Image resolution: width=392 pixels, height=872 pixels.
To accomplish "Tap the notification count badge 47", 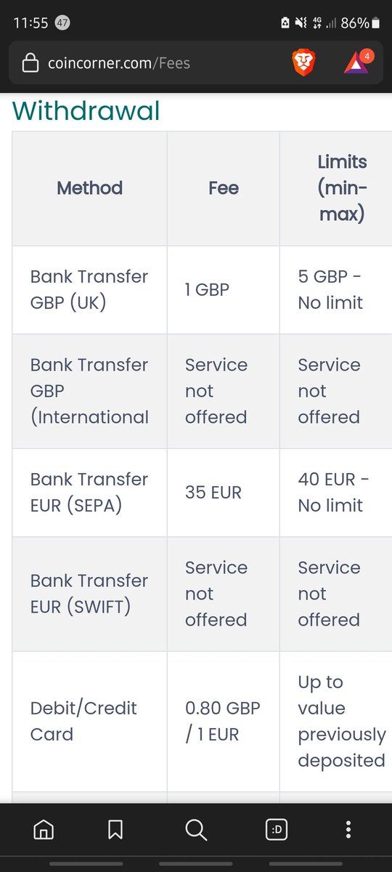I will tap(62, 23).
